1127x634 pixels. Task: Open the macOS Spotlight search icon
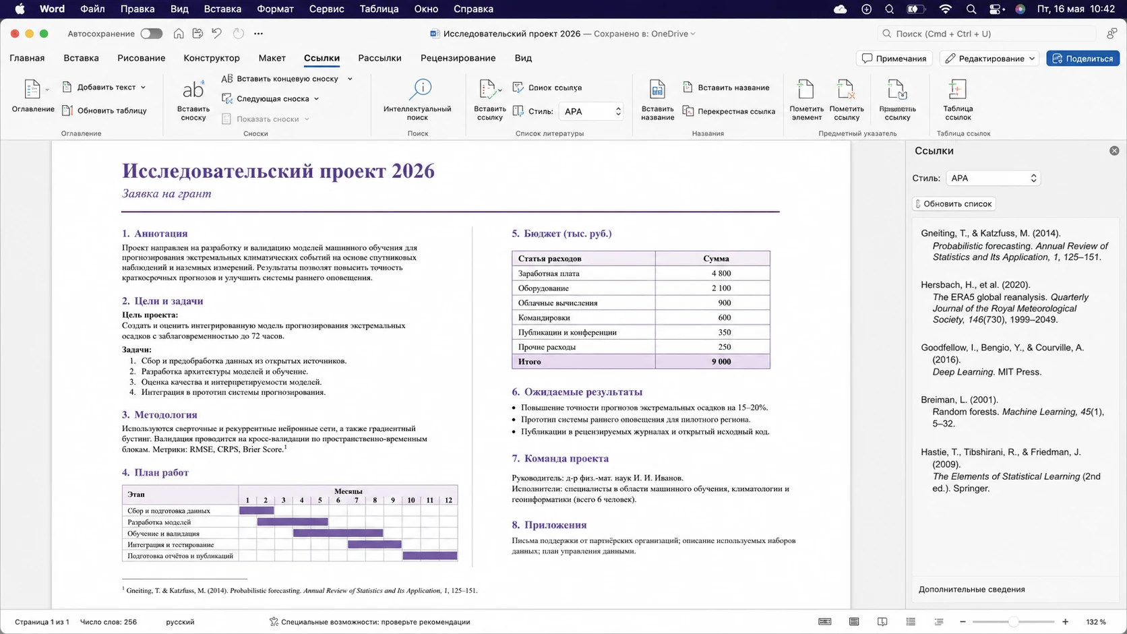(x=971, y=9)
